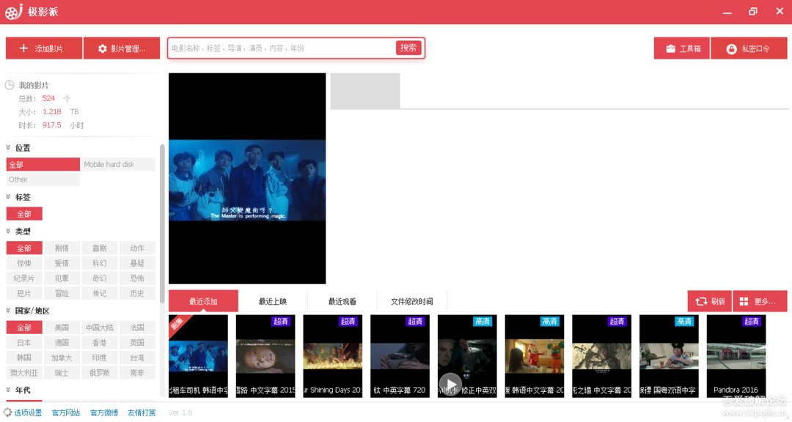This screenshot has width=792, height=422.
Task: Filter by 犯罪 genre
Action: [x=62, y=278]
